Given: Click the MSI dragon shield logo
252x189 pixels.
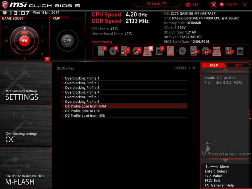Looking at the screenshot, I should pyautogui.click(x=5, y=5).
